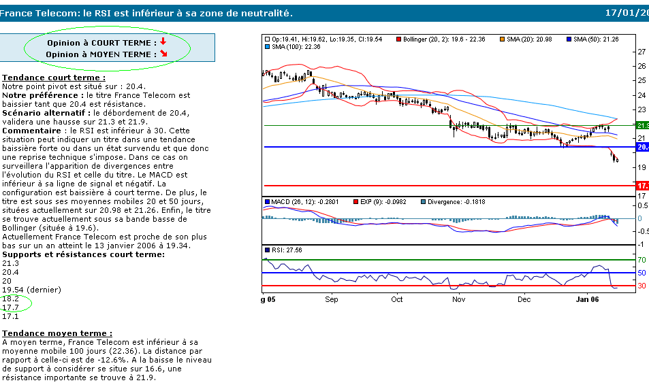Click the white OHLC legend box before Op:19.41

point(268,39)
